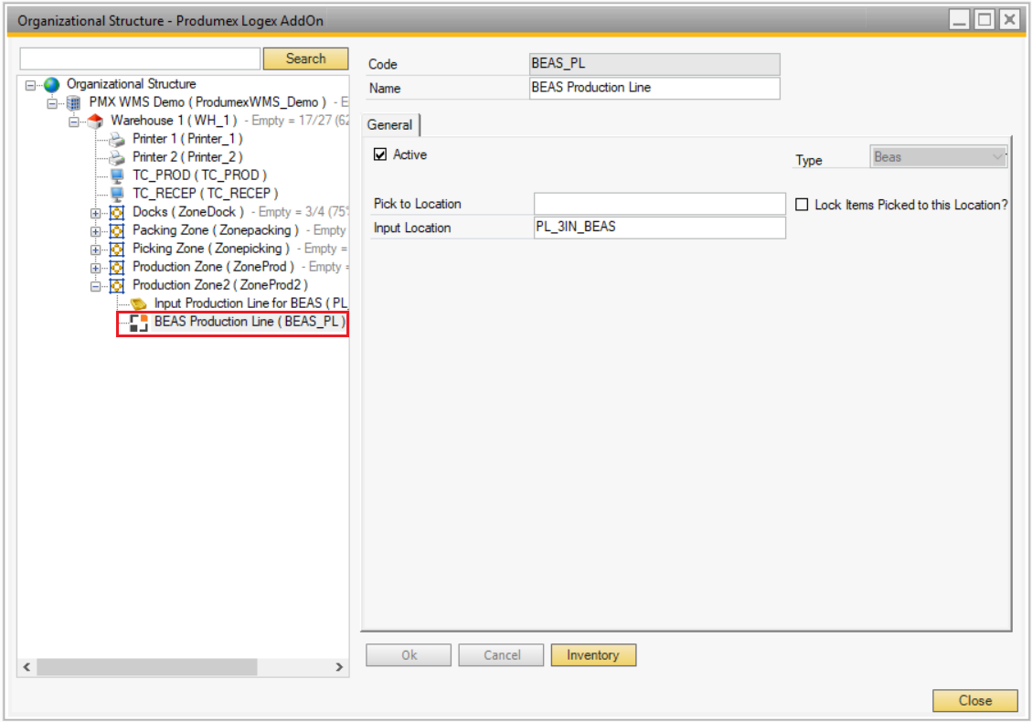Expand the Picking Zone node
Screen dimensions: 1032x722
coord(95,250)
